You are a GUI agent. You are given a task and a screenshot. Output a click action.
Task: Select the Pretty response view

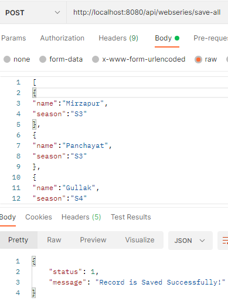[18, 240]
